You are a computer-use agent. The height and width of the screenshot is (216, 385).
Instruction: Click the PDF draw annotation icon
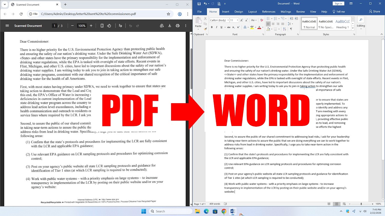(120, 26)
